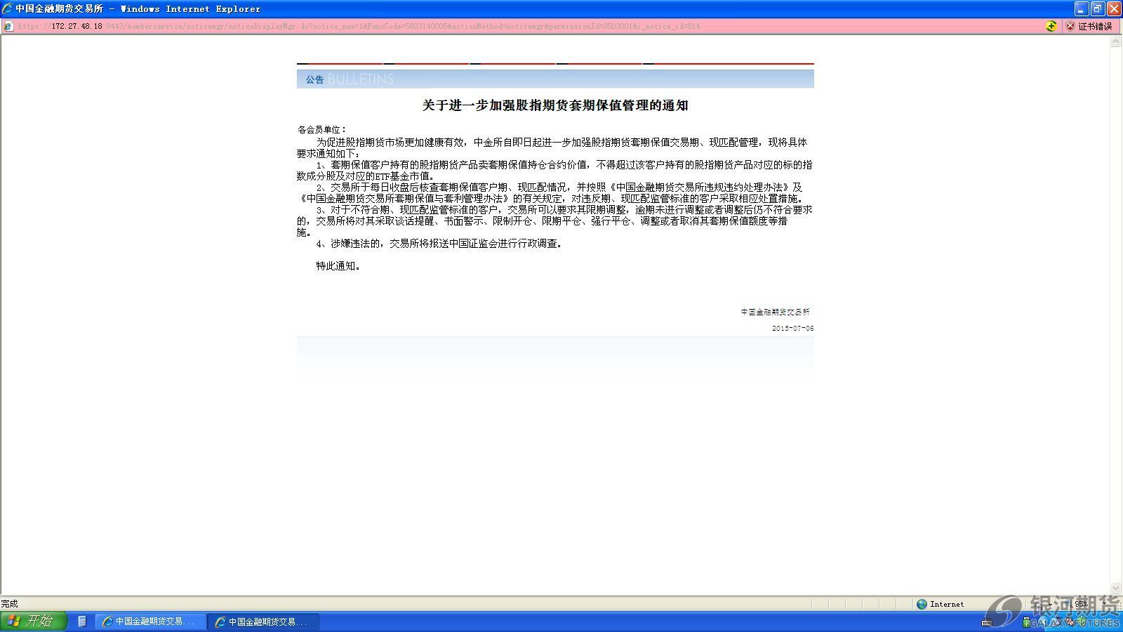The height and width of the screenshot is (632, 1123).
Task: Click the scrollbar down arrow
Action: click(1116, 588)
